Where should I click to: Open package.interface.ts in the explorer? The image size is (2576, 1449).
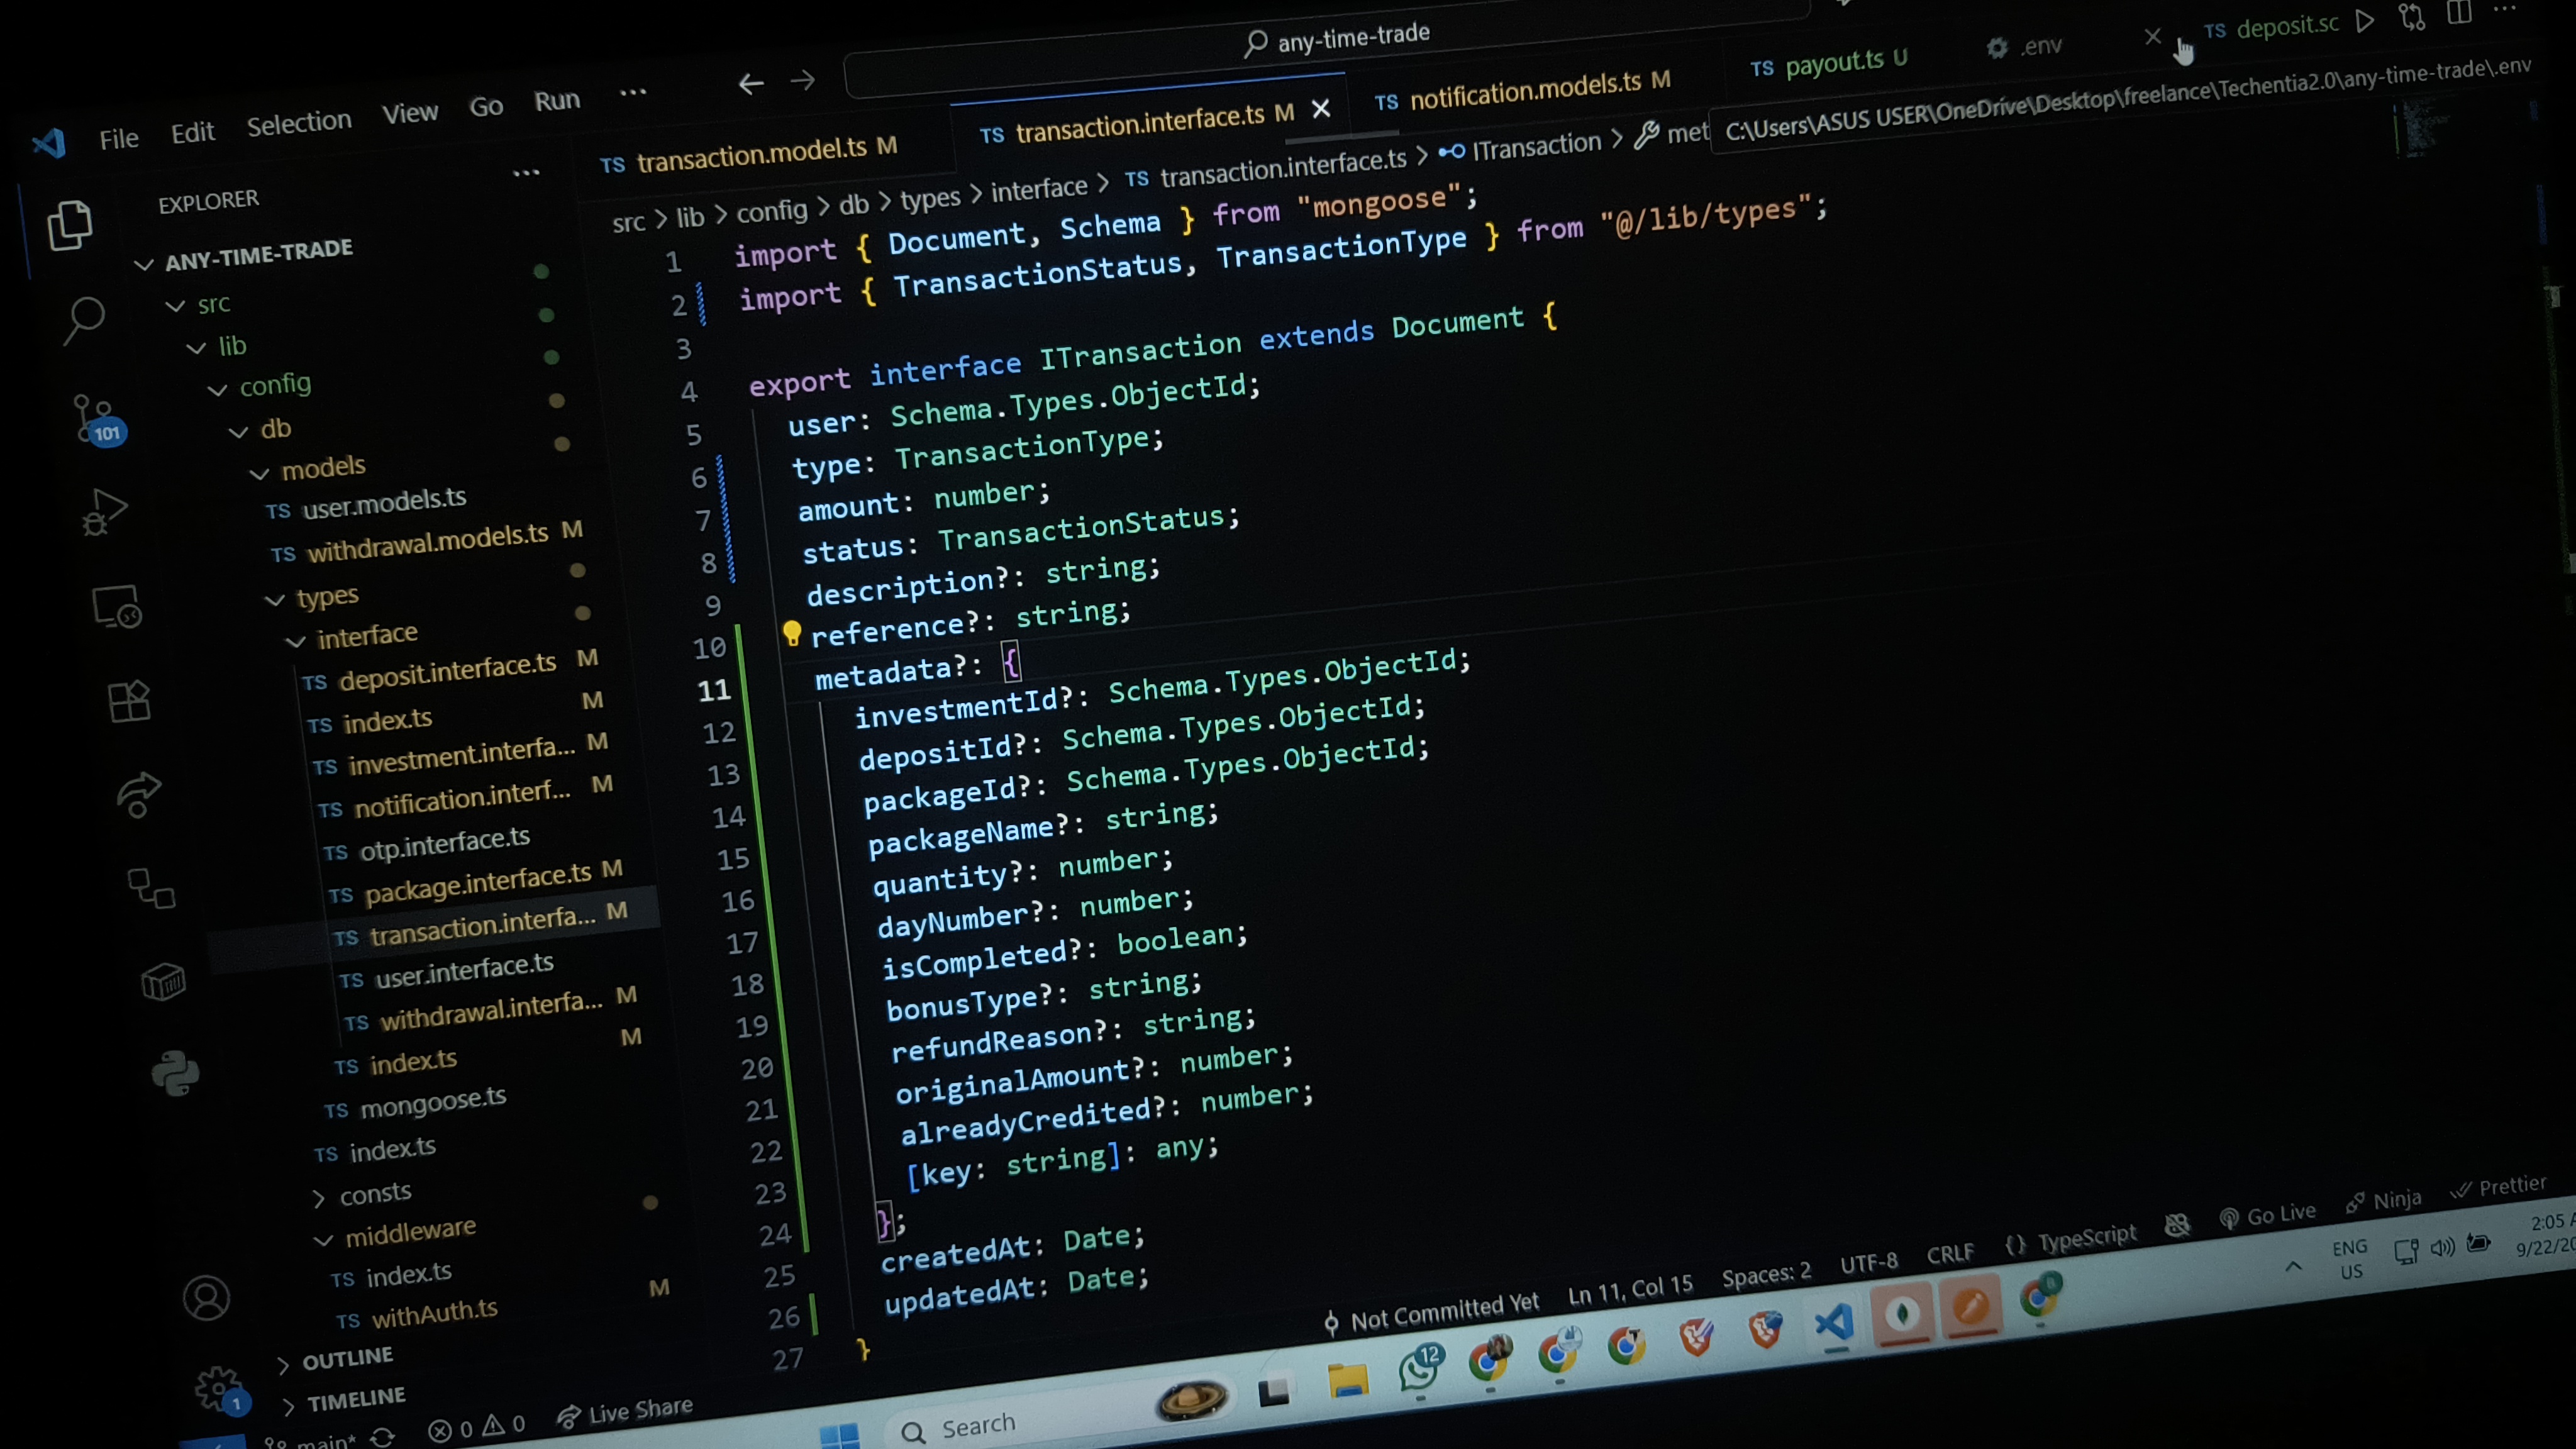coord(477,881)
